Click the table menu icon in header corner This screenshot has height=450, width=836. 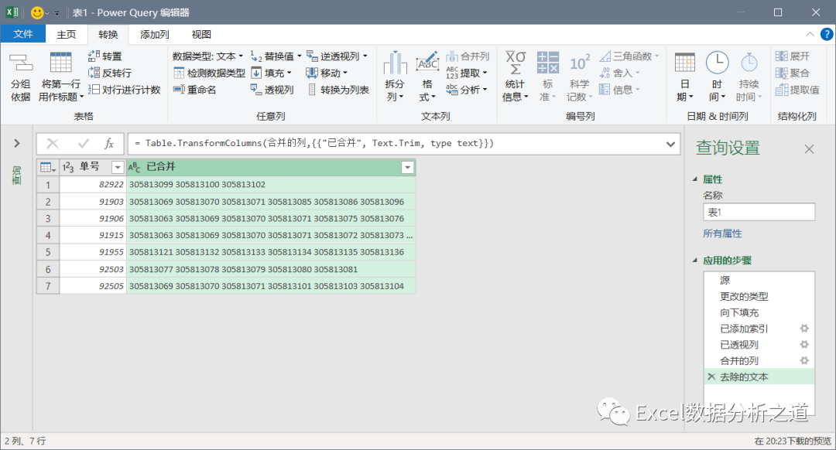click(47, 168)
